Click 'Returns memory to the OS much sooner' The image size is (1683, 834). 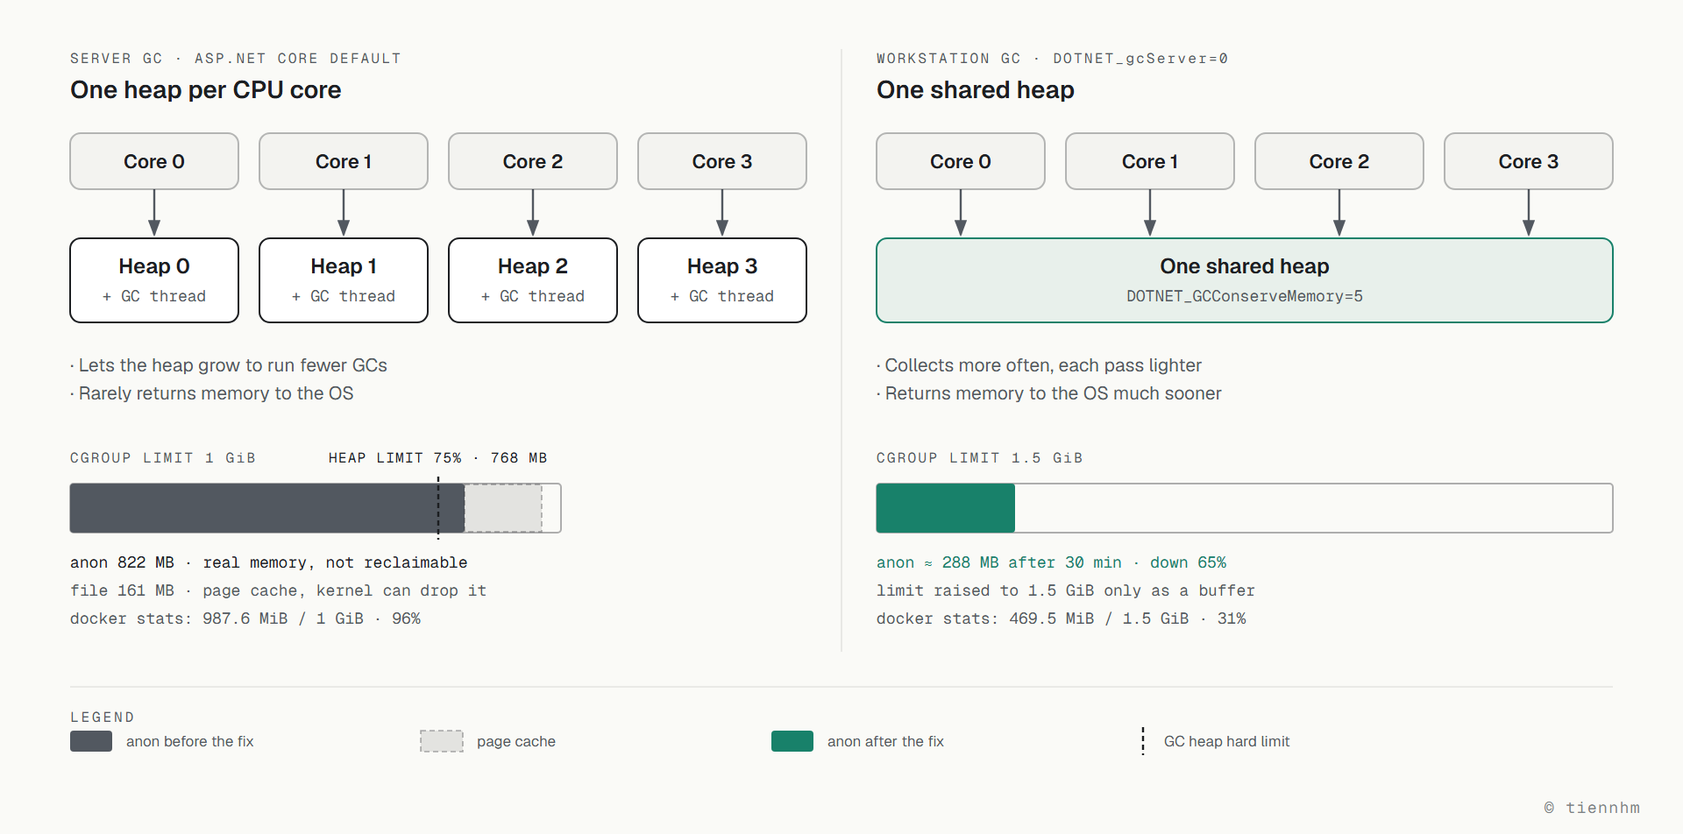[x=1049, y=393]
